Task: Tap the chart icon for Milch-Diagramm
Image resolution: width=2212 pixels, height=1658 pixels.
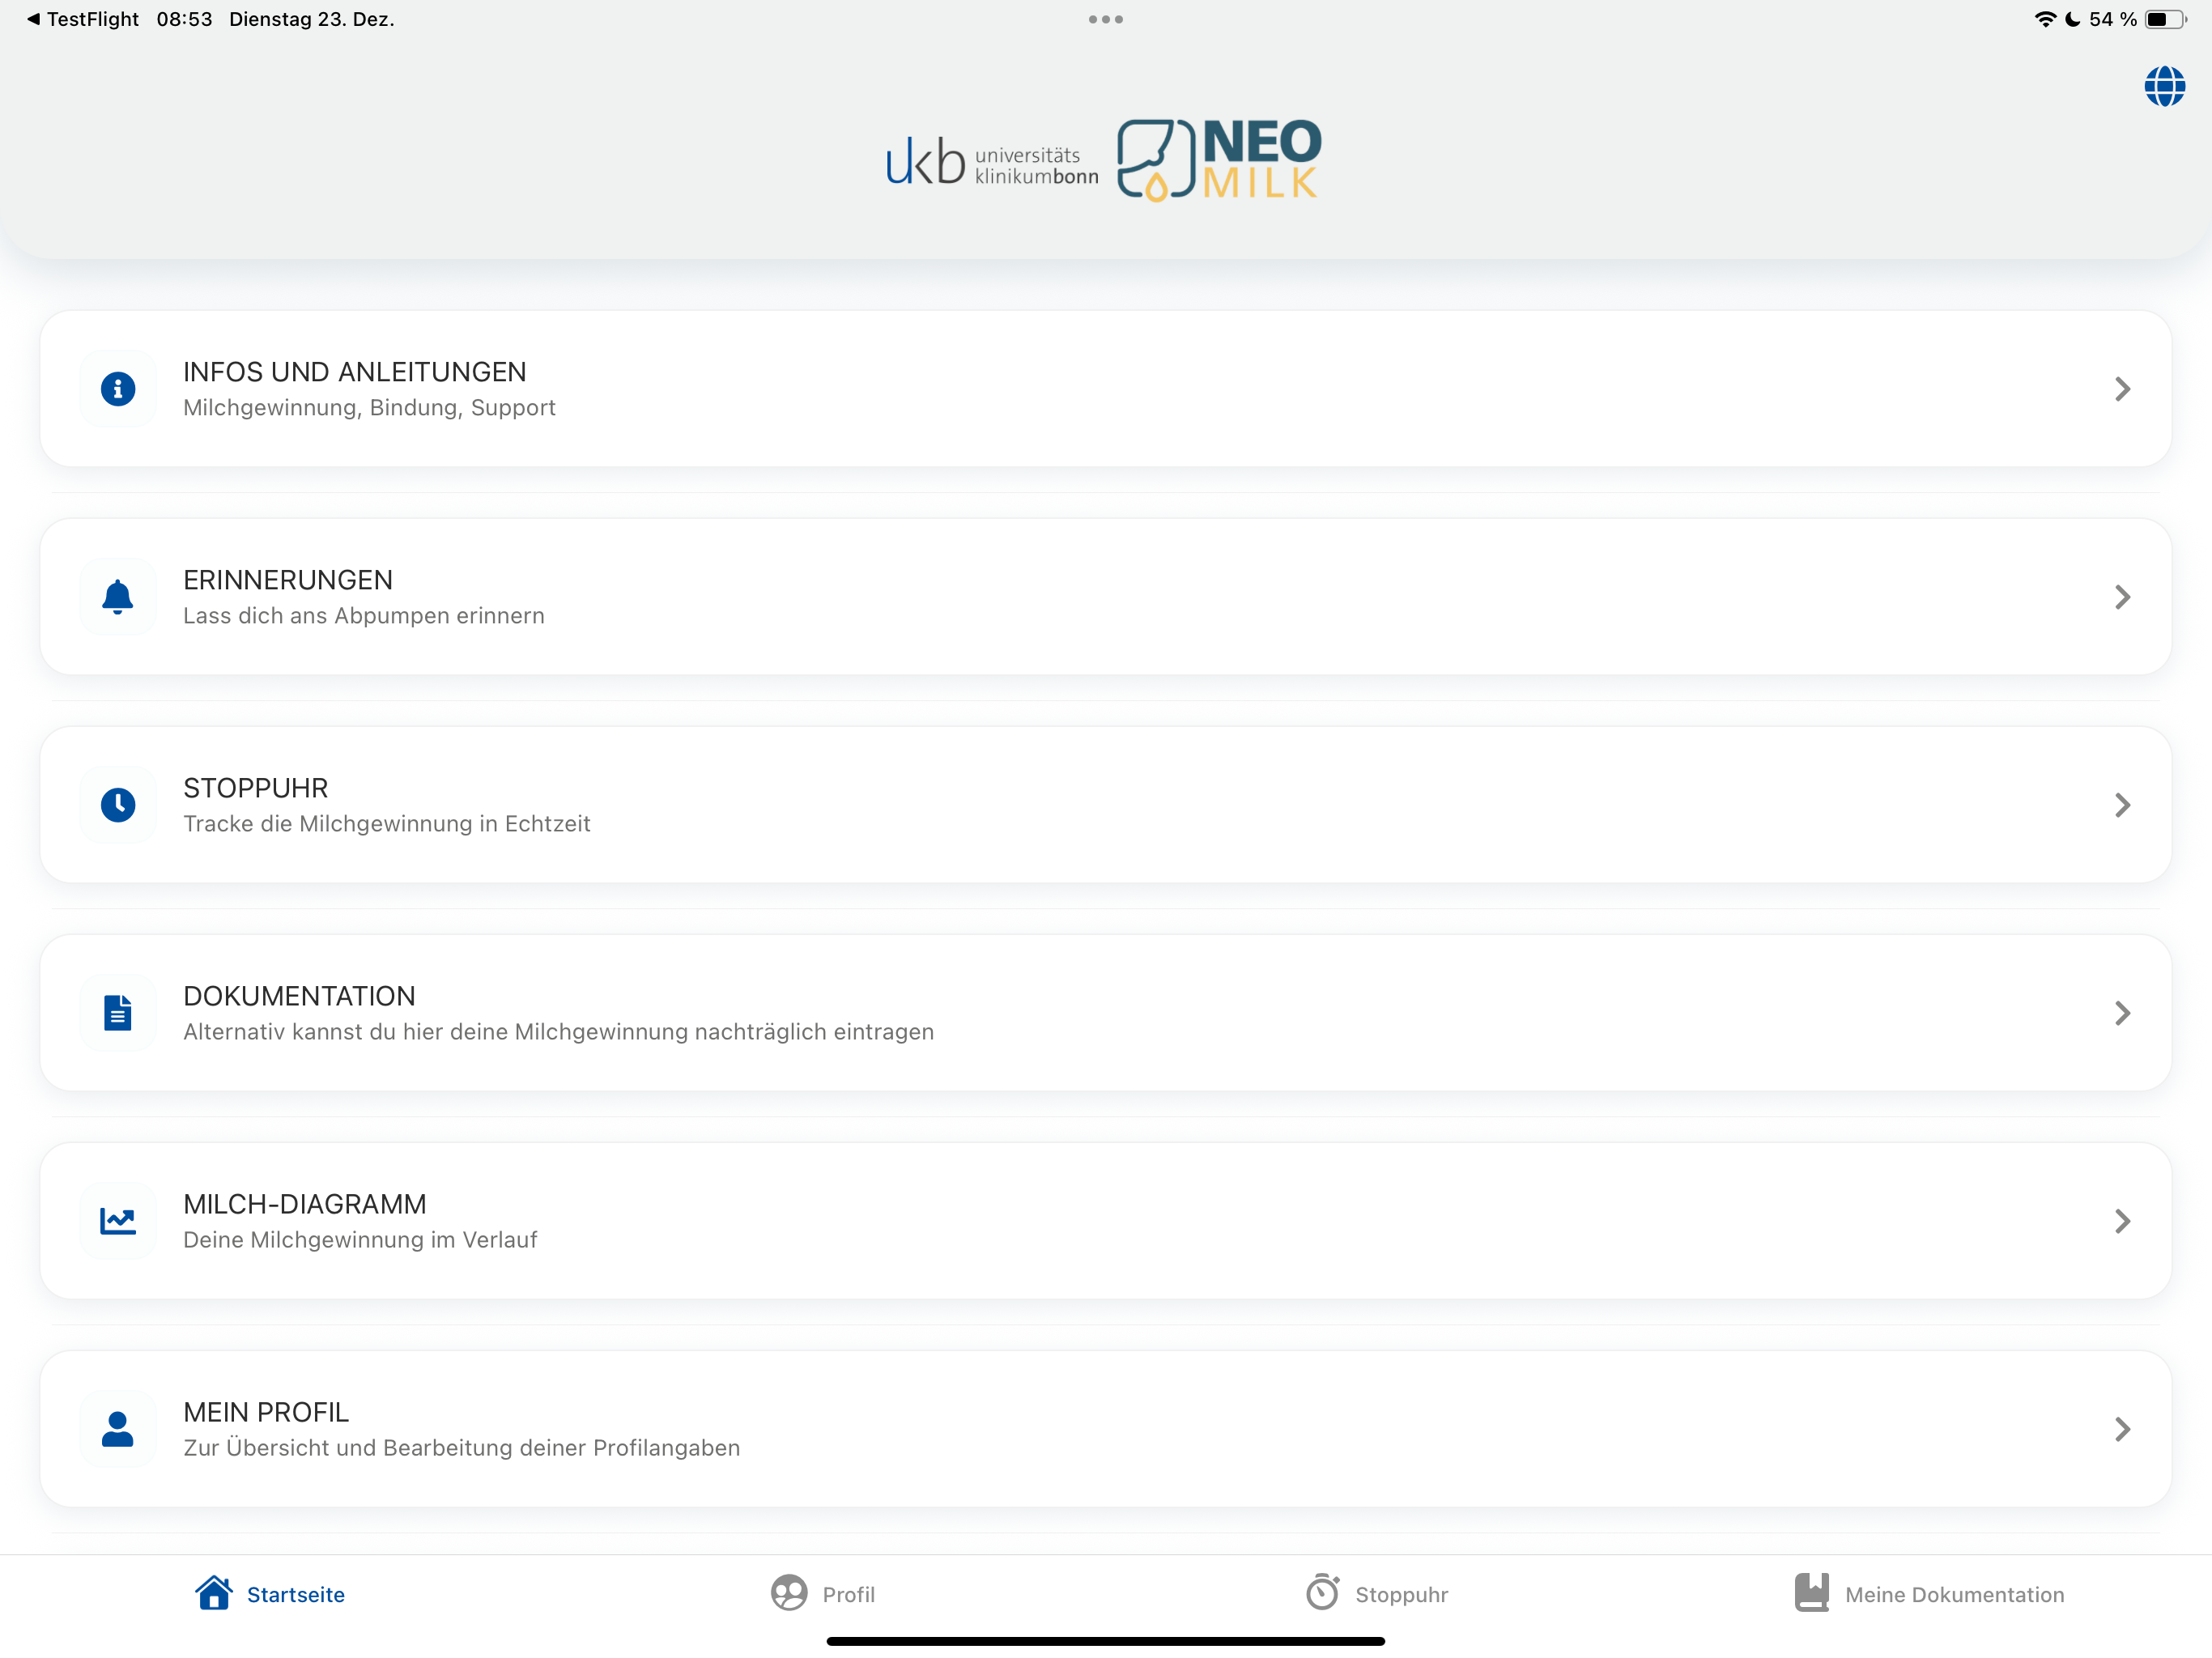Action: (x=118, y=1221)
